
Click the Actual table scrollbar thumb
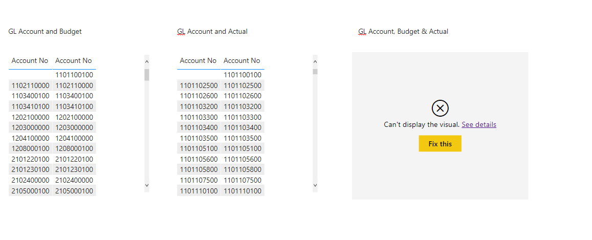[315, 72]
